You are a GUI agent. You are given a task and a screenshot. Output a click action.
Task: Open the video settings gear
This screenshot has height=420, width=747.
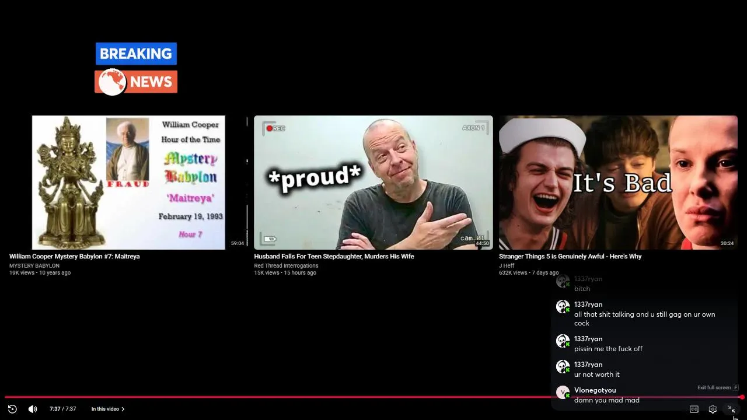pos(713,409)
